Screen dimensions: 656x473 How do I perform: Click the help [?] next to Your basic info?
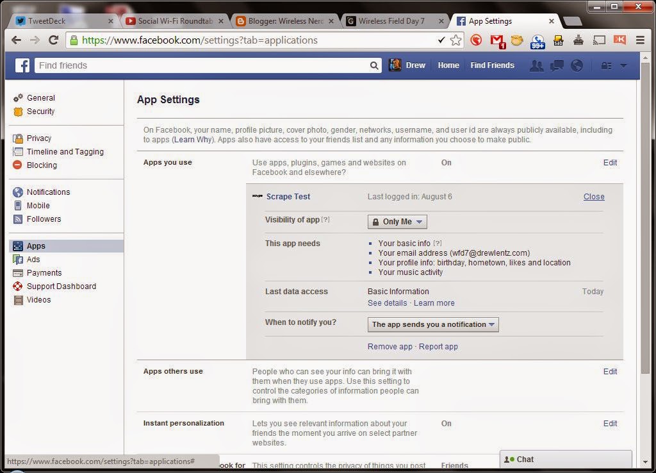(437, 243)
